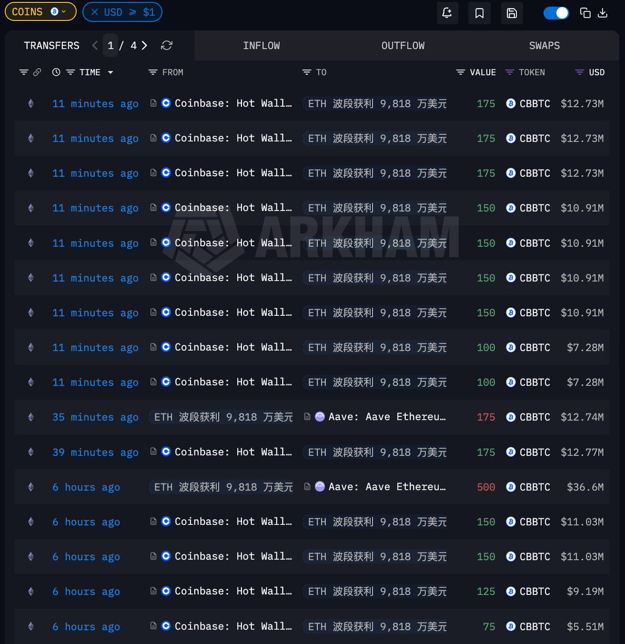Click Coinbase Hot Wallet in $5.51M row
Screen dimensions: 625x644
click(x=233, y=626)
